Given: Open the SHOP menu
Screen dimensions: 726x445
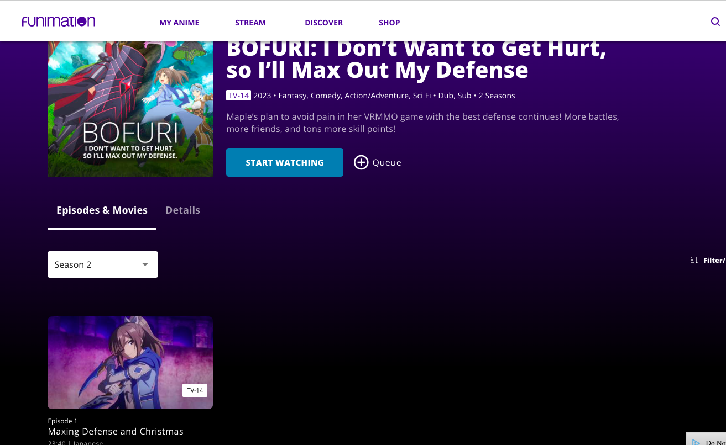Looking at the screenshot, I should click(389, 23).
